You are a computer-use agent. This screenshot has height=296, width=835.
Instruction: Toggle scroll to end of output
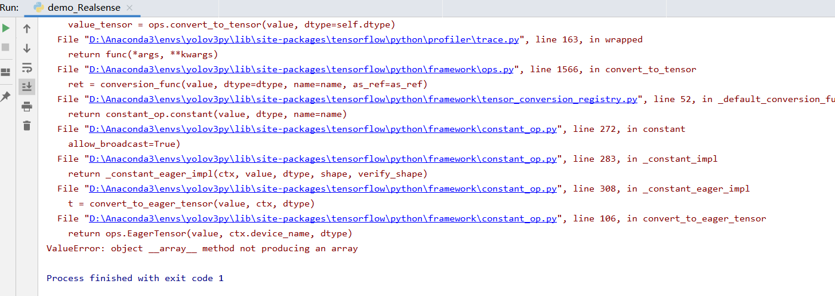coord(27,87)
